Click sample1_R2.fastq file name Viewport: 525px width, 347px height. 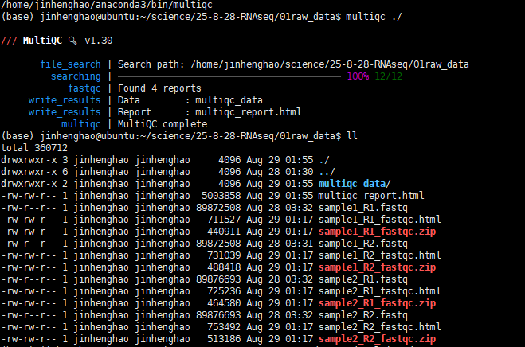363,244
